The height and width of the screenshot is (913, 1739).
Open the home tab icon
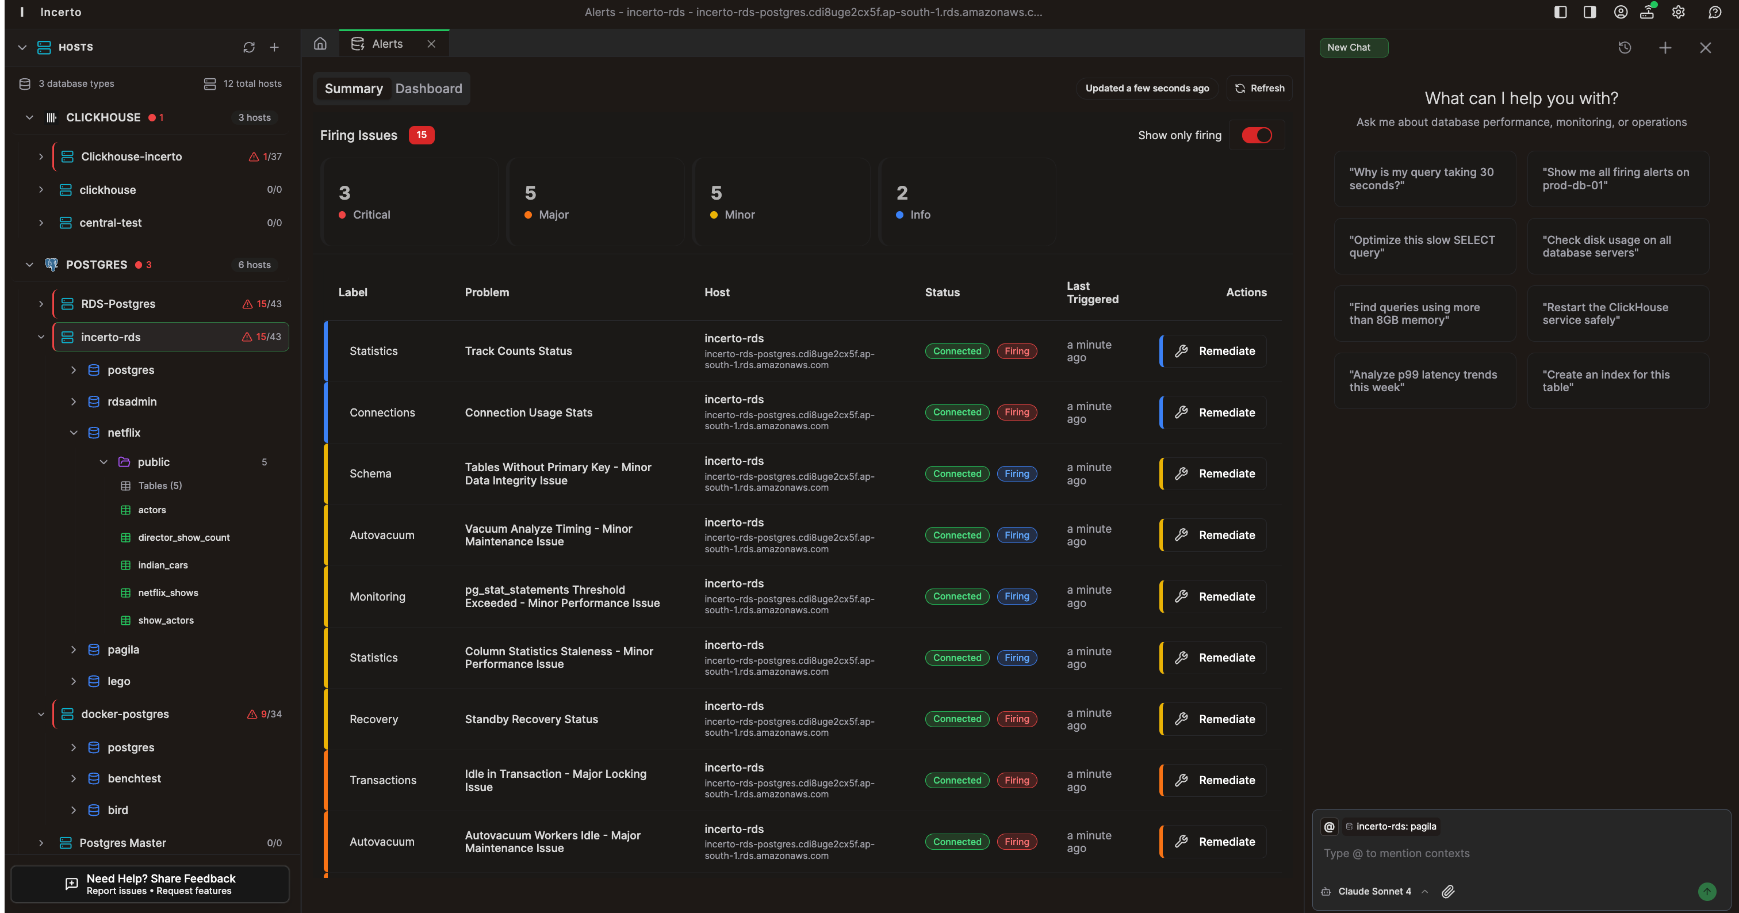pos(320,44)
